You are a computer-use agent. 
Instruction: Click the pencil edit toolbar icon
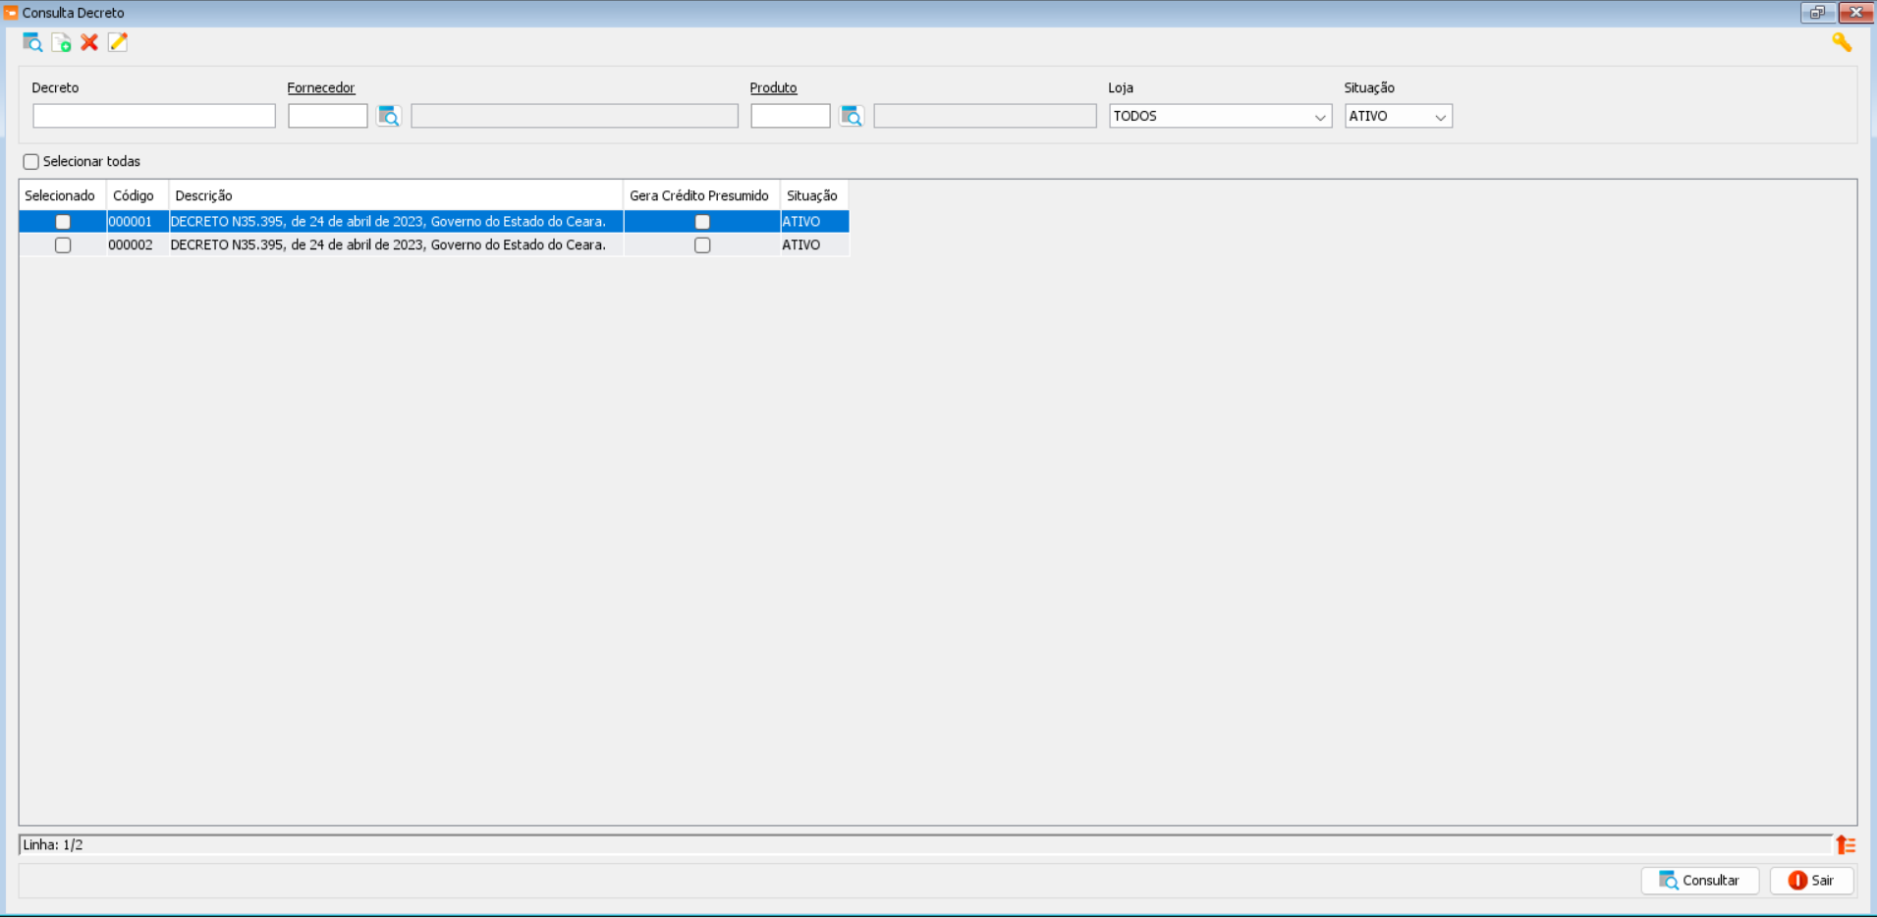click(118, 42)
